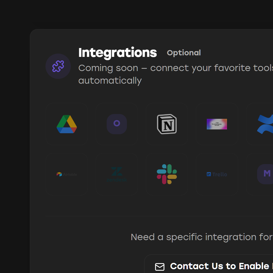Select the Trello integration tile
The height and width of the screenshot is (273, 273).
click(x=217, y=174)
